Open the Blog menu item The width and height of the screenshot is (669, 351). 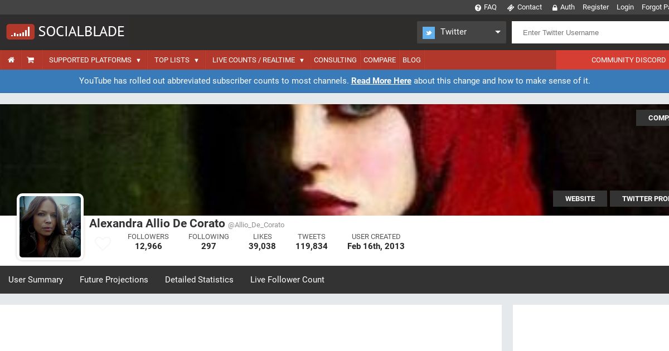point(411,60)
